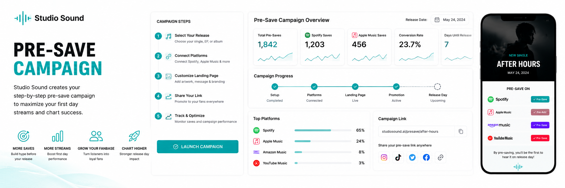Share via the Twitter icon
Screen dimensions: 565x188
coord(412,157)
